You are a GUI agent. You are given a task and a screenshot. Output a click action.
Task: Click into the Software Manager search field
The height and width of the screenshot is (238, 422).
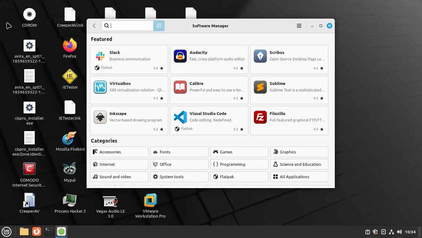(x=128, y=26)
